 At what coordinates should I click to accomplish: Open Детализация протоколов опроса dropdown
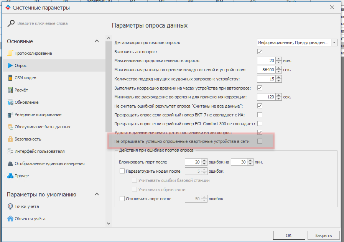point(334,43)
